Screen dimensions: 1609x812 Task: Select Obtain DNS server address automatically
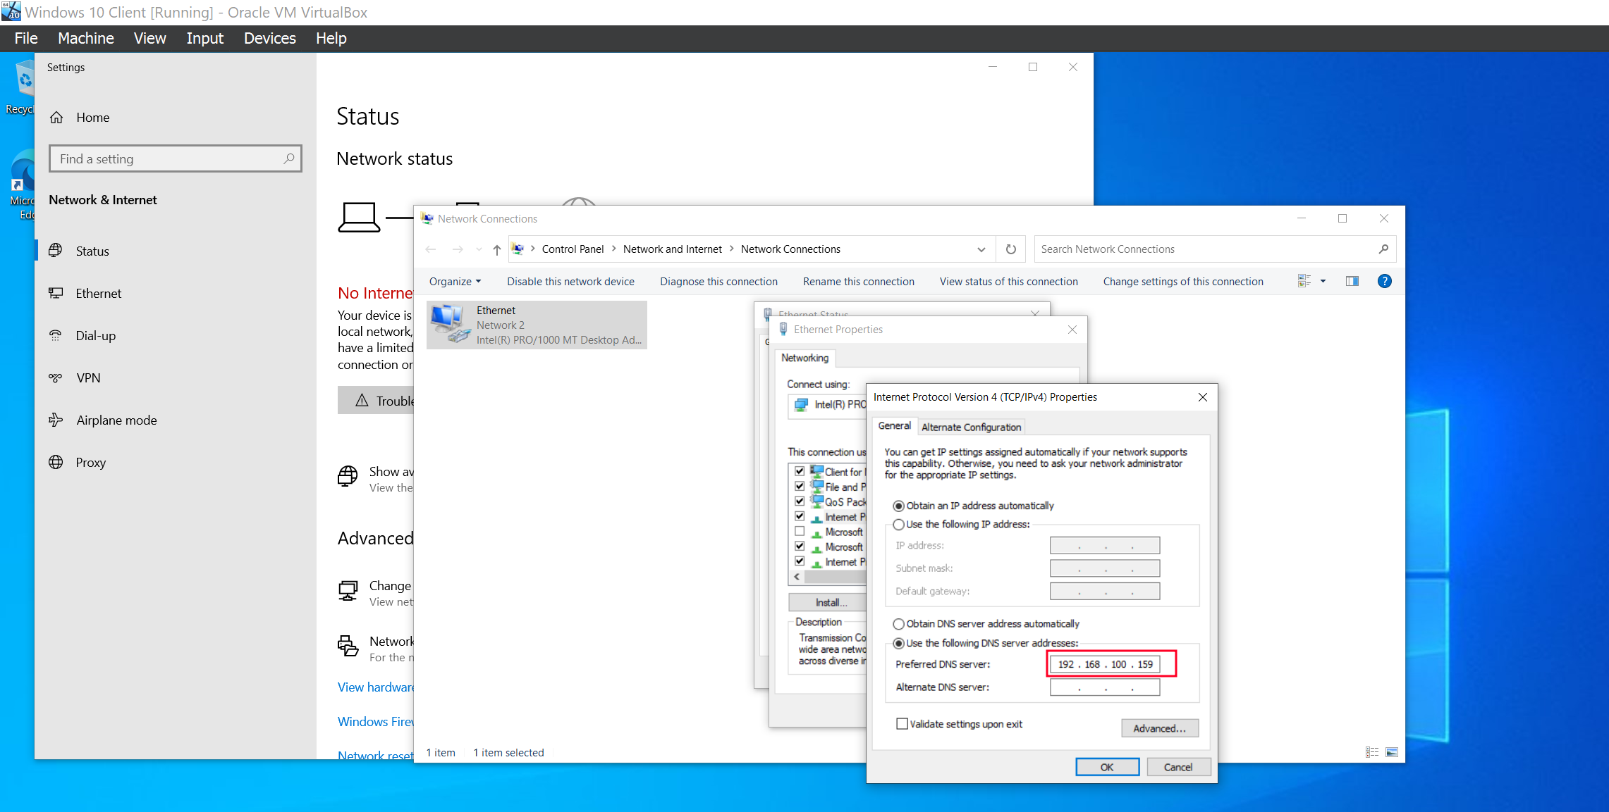click(x=899, y=624)
